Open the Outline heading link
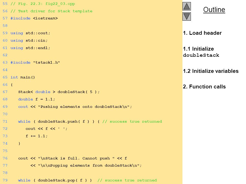Viewport: 246px width, 184px height. (214, 10)
